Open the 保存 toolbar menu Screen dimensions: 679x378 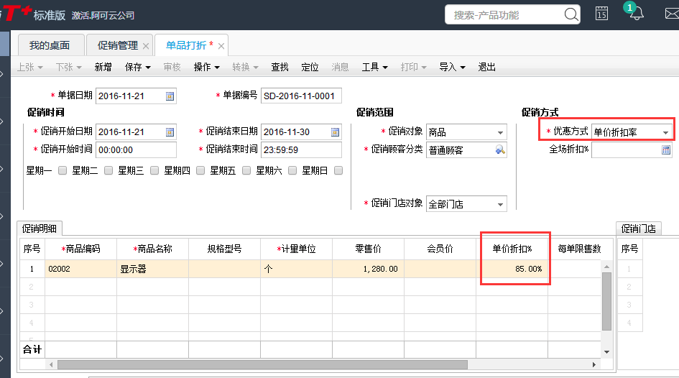[137, 67]
